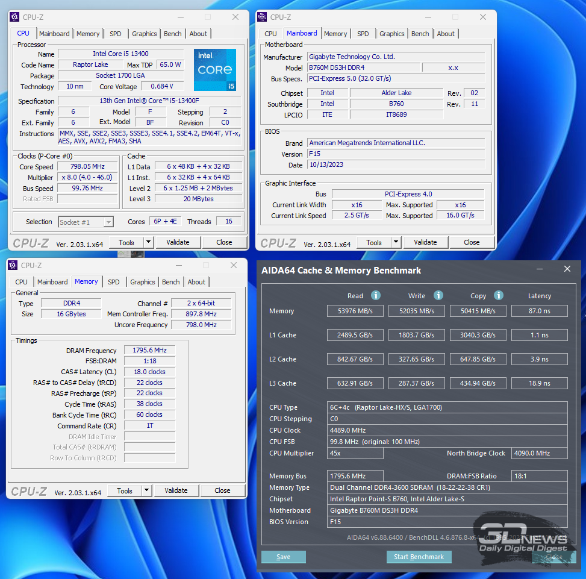The height and width of the screenshot is (579, 586).
Task: Close the AIDA64 window using the title bar X
Action: [567, 269]
